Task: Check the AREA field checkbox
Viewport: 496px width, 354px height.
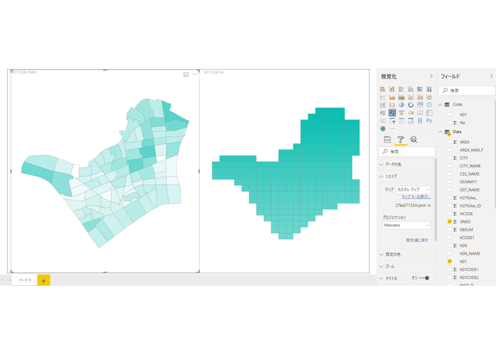Action: [x=449, y=142]
